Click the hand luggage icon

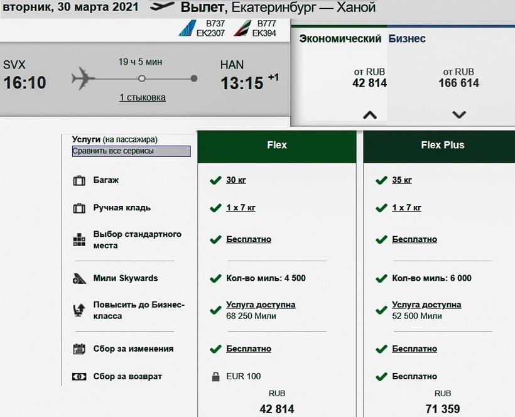pos(79,208)
